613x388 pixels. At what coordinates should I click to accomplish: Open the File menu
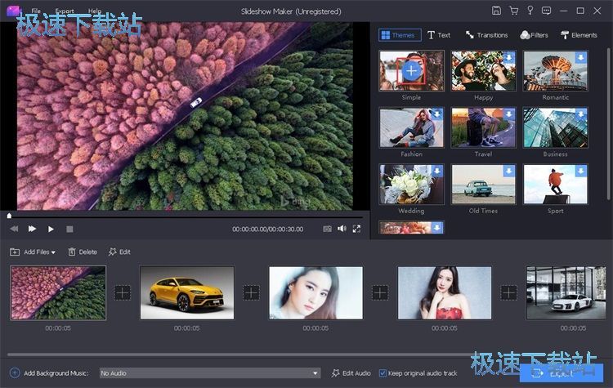[x=35, y=11]
